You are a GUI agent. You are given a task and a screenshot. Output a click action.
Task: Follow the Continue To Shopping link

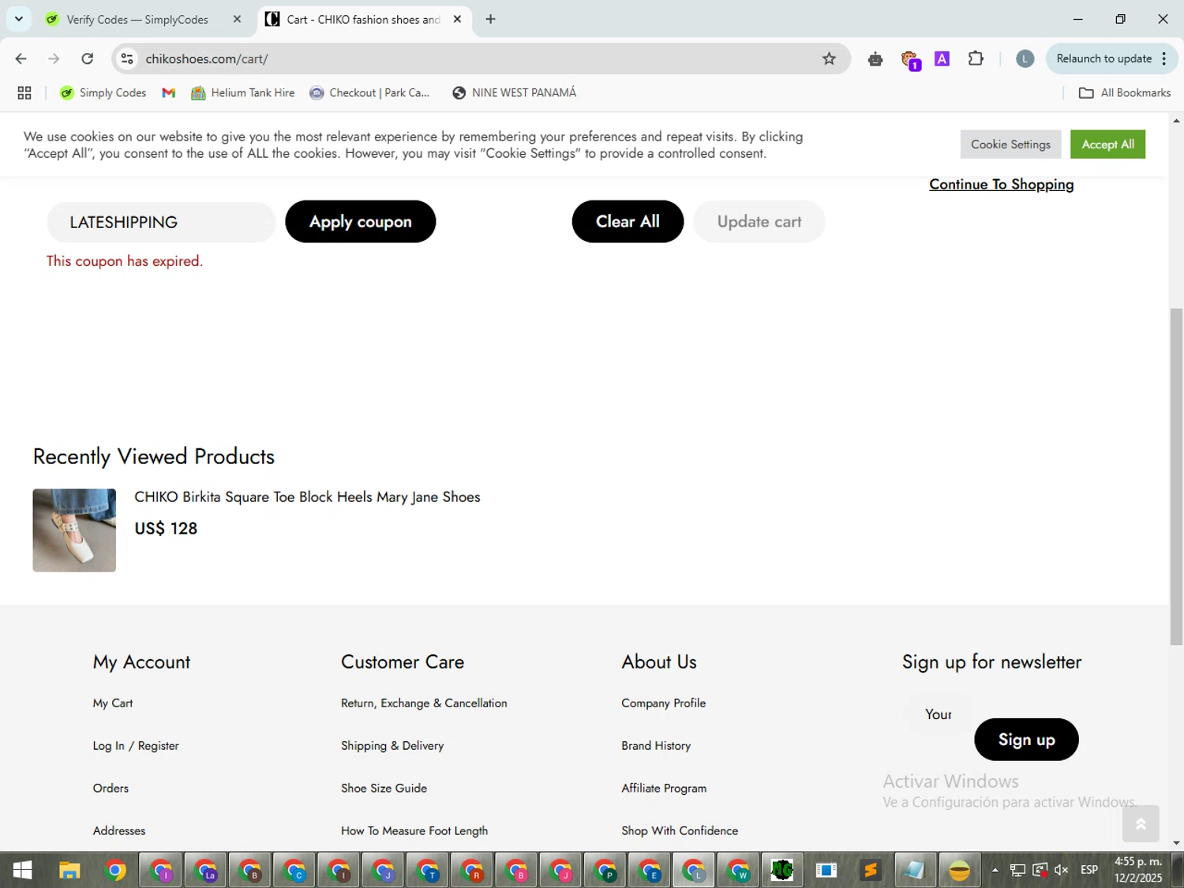pos(1001,185)
